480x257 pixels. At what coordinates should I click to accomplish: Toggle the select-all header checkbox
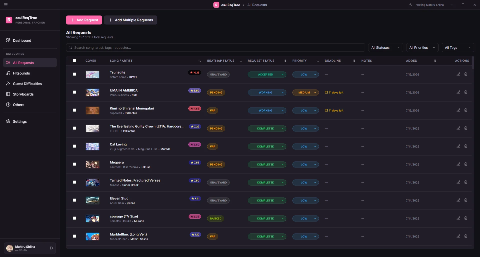pyautogui.click(x=74, y=60)
